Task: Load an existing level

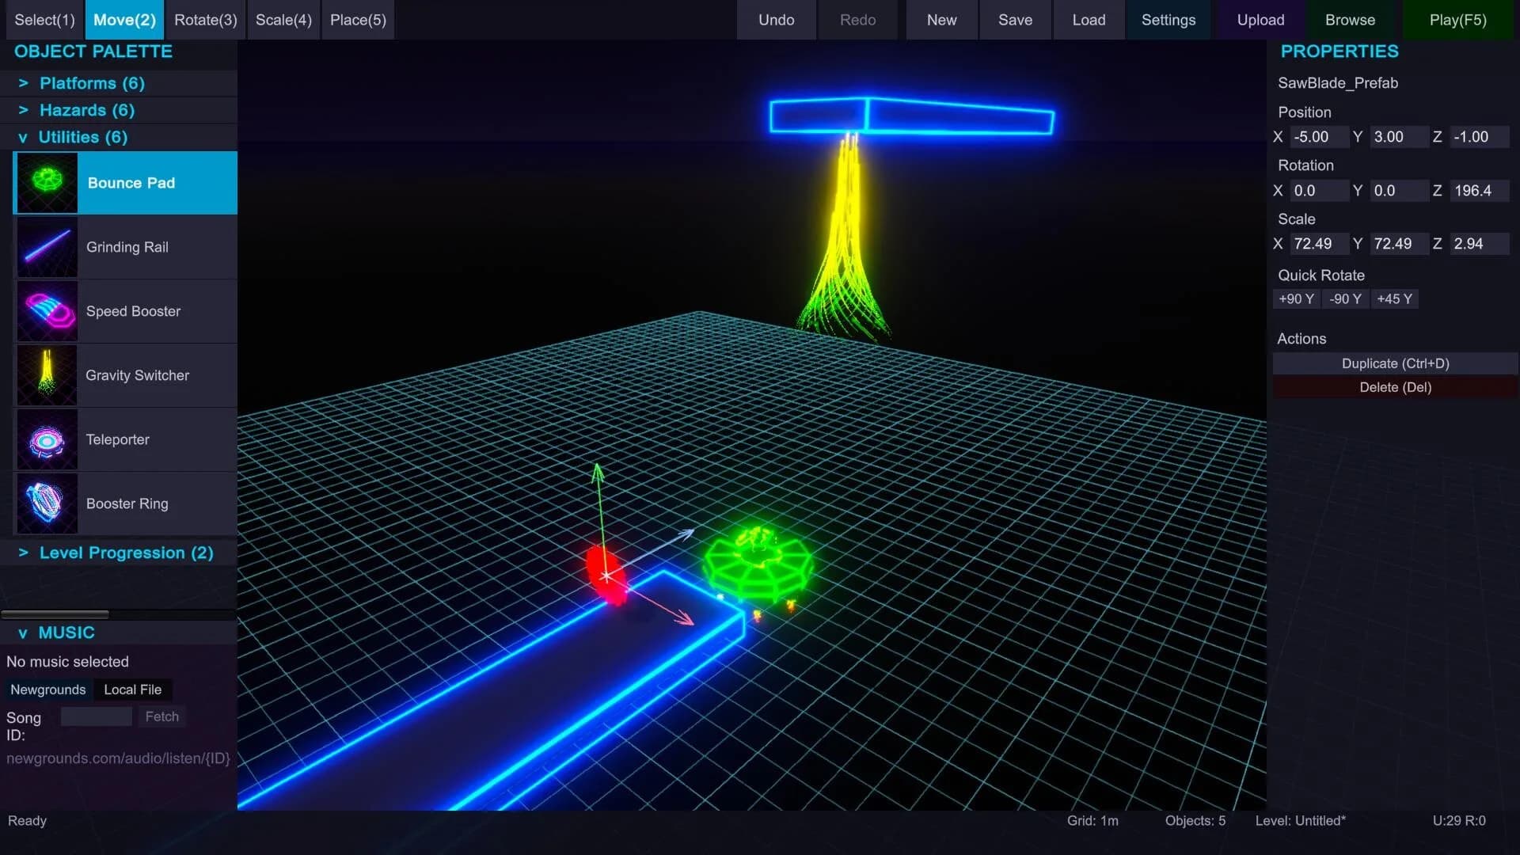Action: click(x=1089, y=20)
